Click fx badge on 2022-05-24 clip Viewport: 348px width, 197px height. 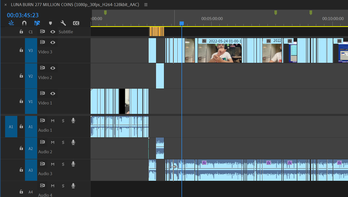[204, 41]
